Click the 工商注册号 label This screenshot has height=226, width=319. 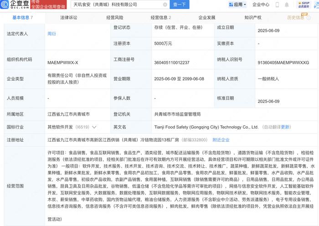click(124, 59)
